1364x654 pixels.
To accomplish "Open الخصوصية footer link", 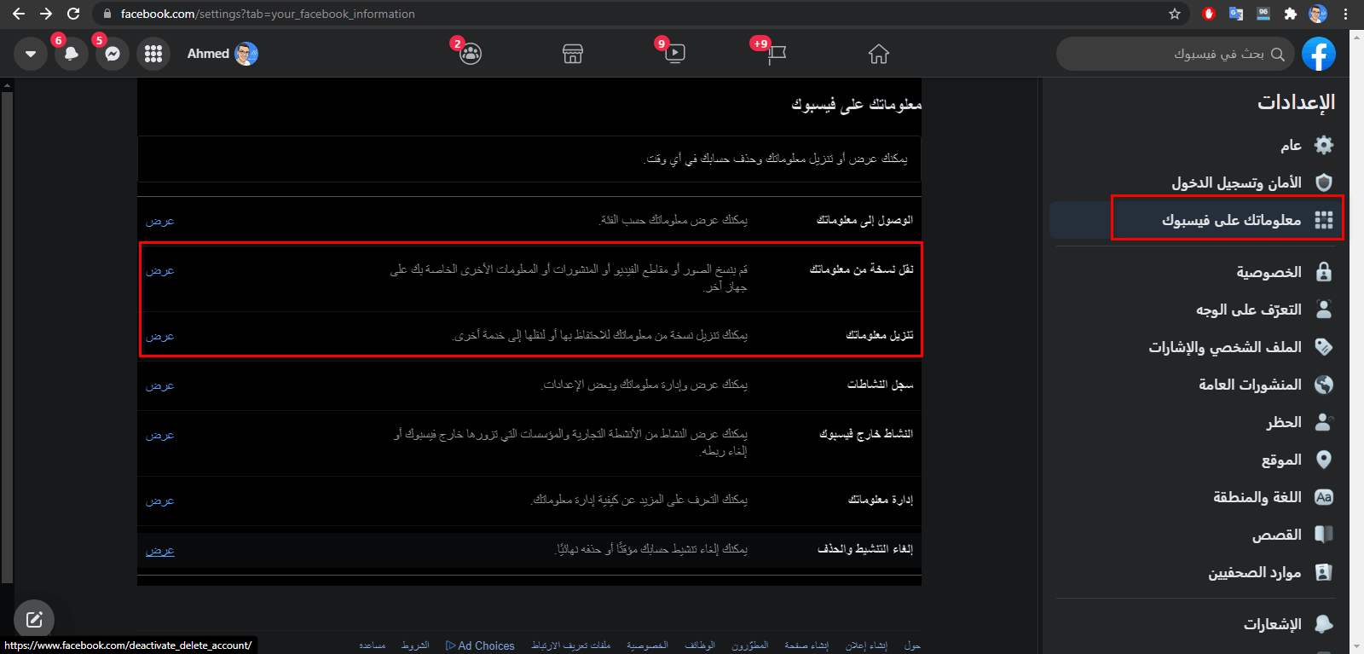I will coord(647,645).
